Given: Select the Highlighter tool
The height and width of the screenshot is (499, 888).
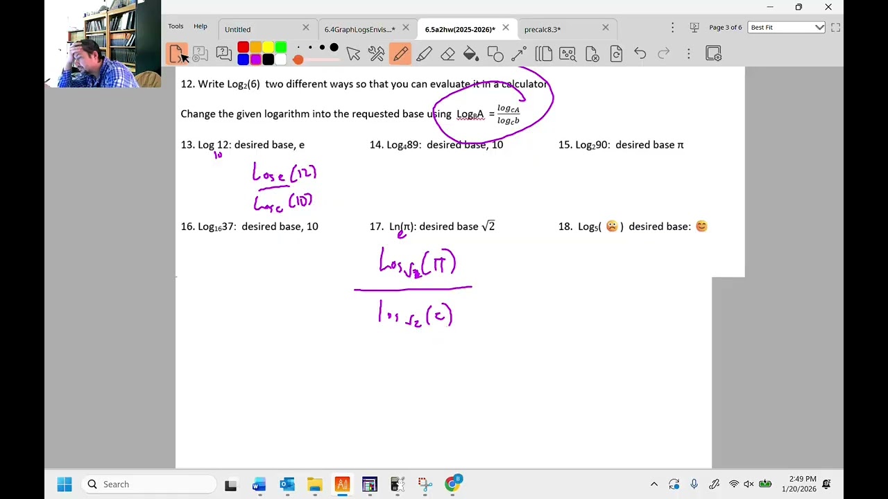Looking at the screenshot, I should (424, 53).
